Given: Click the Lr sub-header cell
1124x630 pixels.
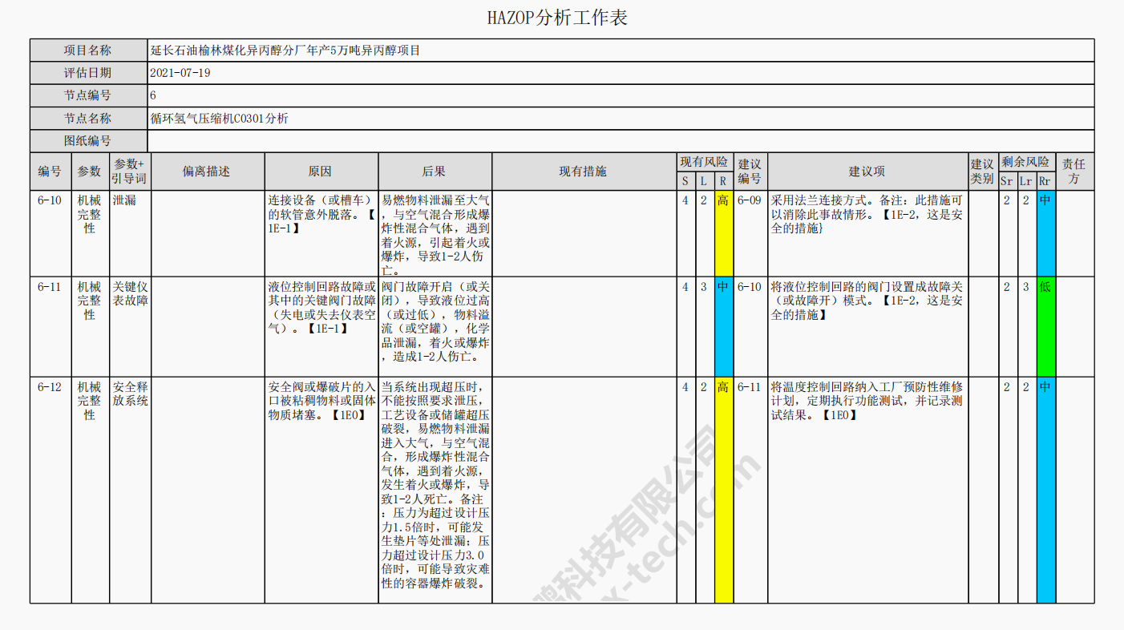Looking at the screenshot, I should pyautogui.click(x=1026, y=181).
